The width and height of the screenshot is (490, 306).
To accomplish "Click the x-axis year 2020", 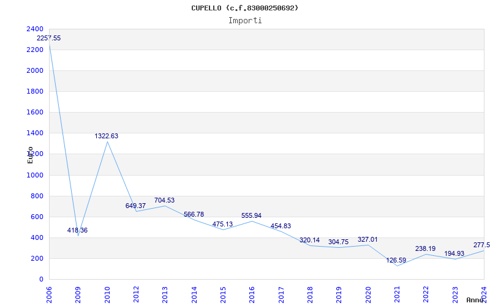I will pos(368,295).
